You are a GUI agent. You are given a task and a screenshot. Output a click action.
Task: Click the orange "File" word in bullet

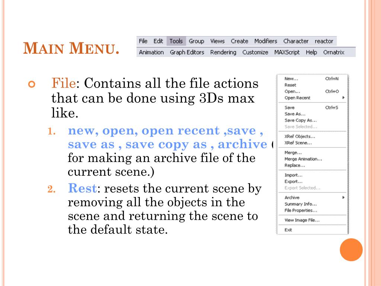tap(64, 83)
